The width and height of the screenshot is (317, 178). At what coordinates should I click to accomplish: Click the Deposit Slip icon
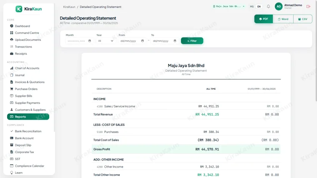click(12, 145)
